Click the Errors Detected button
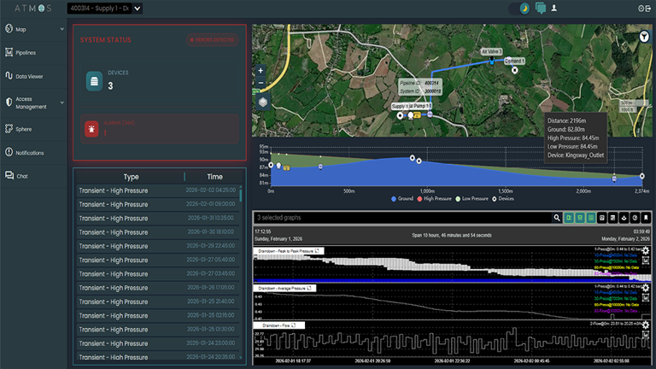This screenshot has height=369, width=656. (x=214, y=39)
